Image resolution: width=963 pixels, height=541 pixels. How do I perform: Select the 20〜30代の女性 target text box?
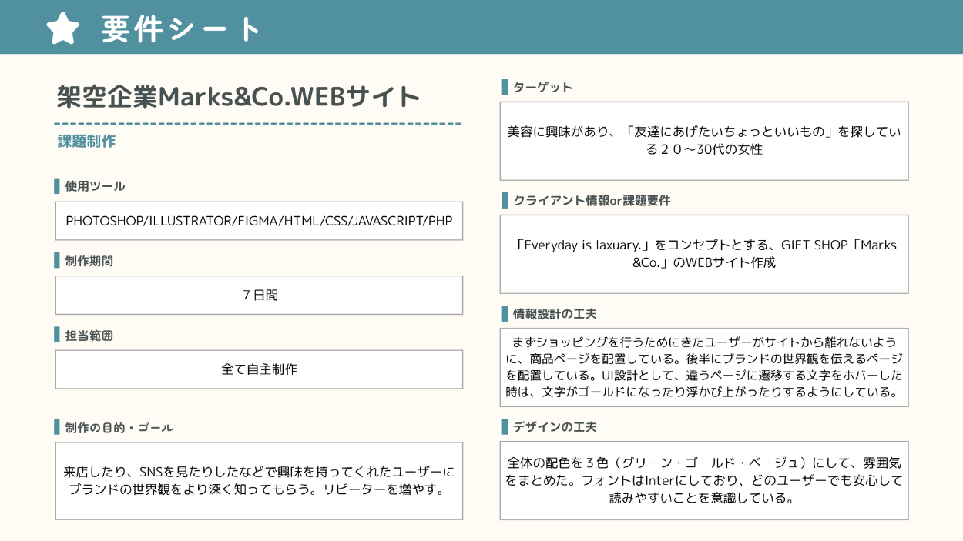[x=703, y=141]
